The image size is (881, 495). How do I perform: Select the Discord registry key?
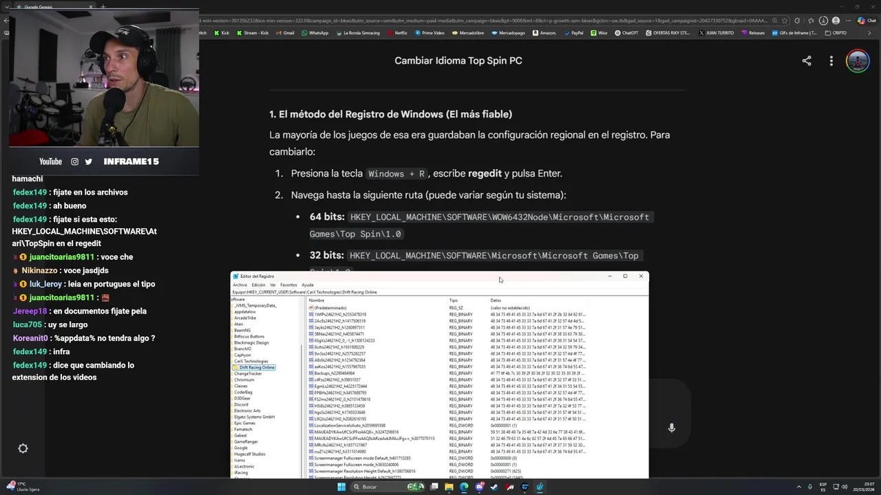[x=241, y=404]
